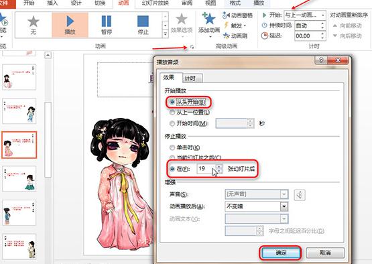Viewport: 372px width, 264px height.
Task: Confirm with the 确定 button
Action: [281, 253]
